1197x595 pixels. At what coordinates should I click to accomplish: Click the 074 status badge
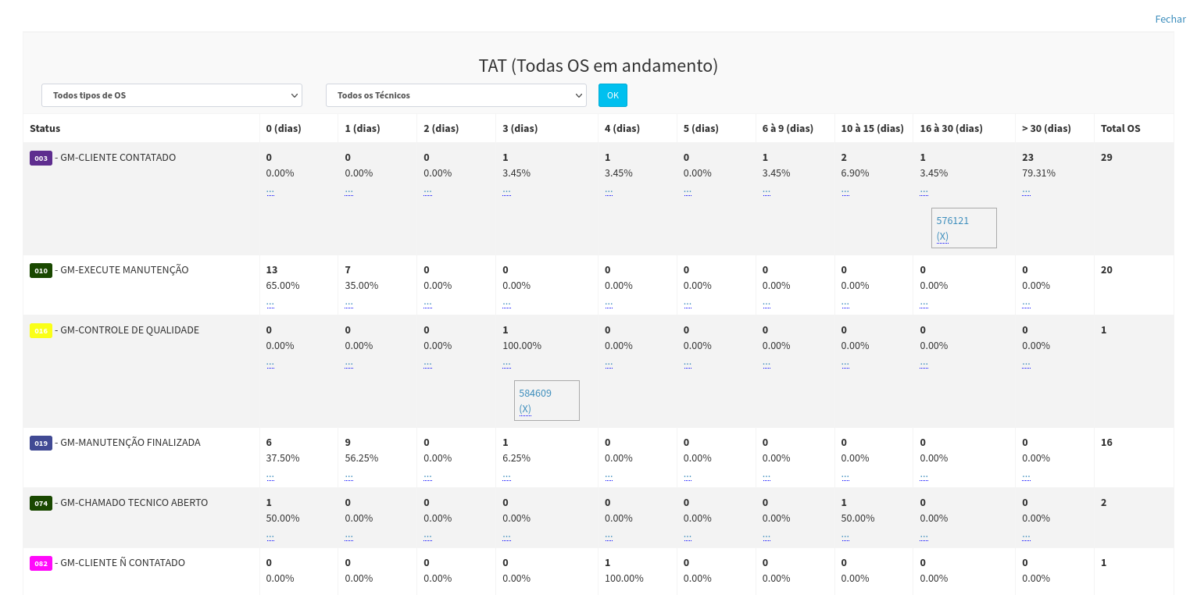click(41, 504)
